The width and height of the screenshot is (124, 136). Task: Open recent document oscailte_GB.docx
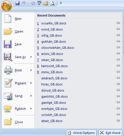click(54, 23)
